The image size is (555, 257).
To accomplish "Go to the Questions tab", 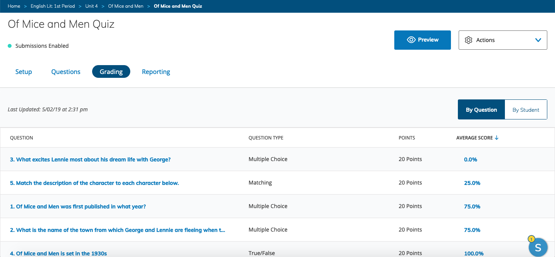I will [66, 72].
